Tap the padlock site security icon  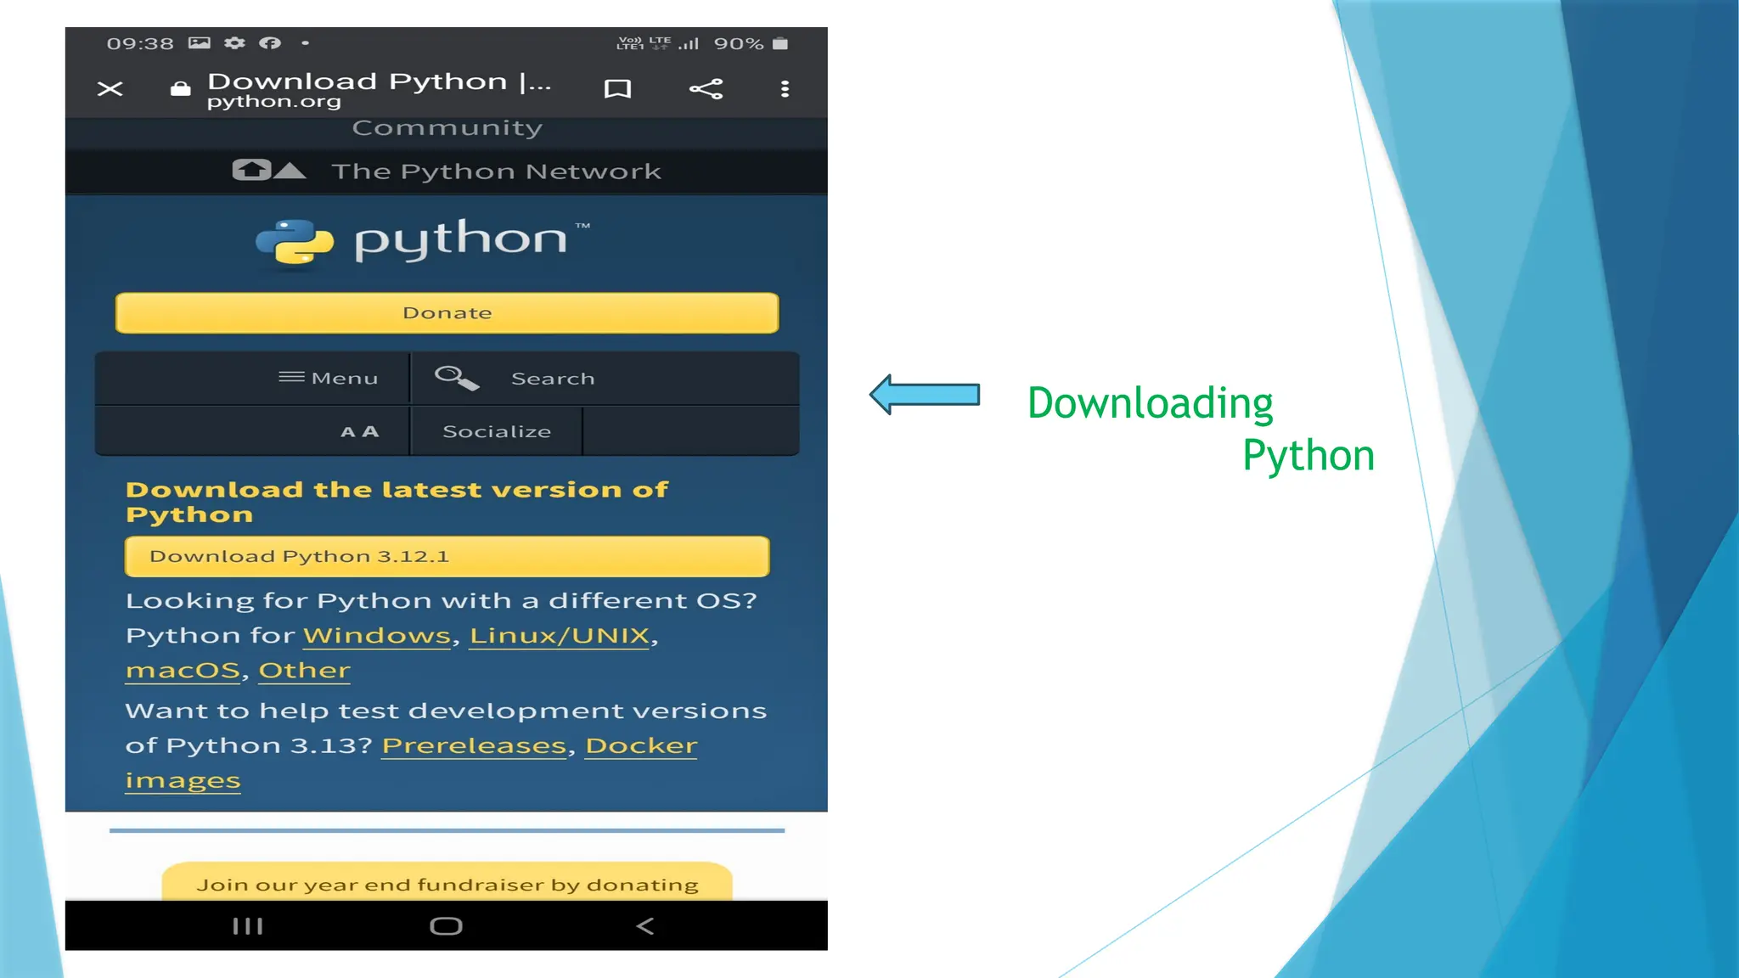tap(180, 88)
